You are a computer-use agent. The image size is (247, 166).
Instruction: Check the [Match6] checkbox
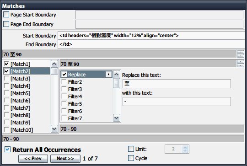[x=6, y=101]
